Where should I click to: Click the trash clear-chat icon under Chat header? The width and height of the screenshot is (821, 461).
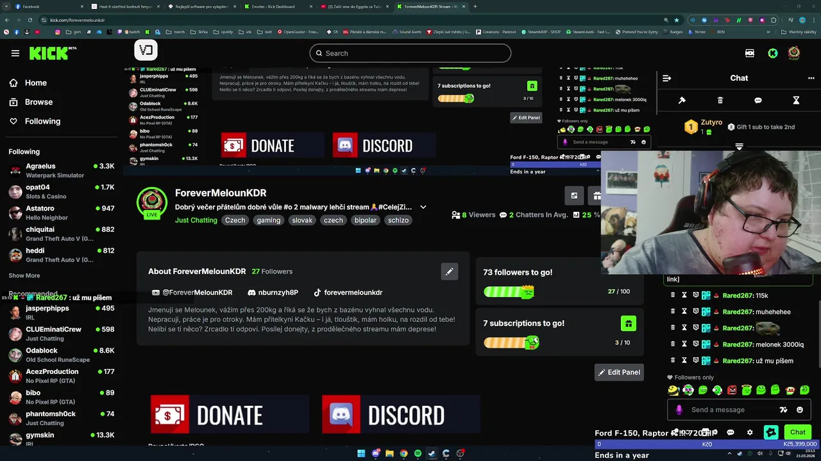pyautogui.click(x=720, y=101)
